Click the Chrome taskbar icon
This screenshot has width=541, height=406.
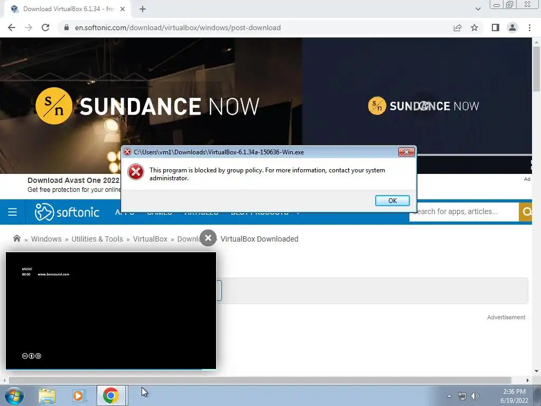point(111,395)
